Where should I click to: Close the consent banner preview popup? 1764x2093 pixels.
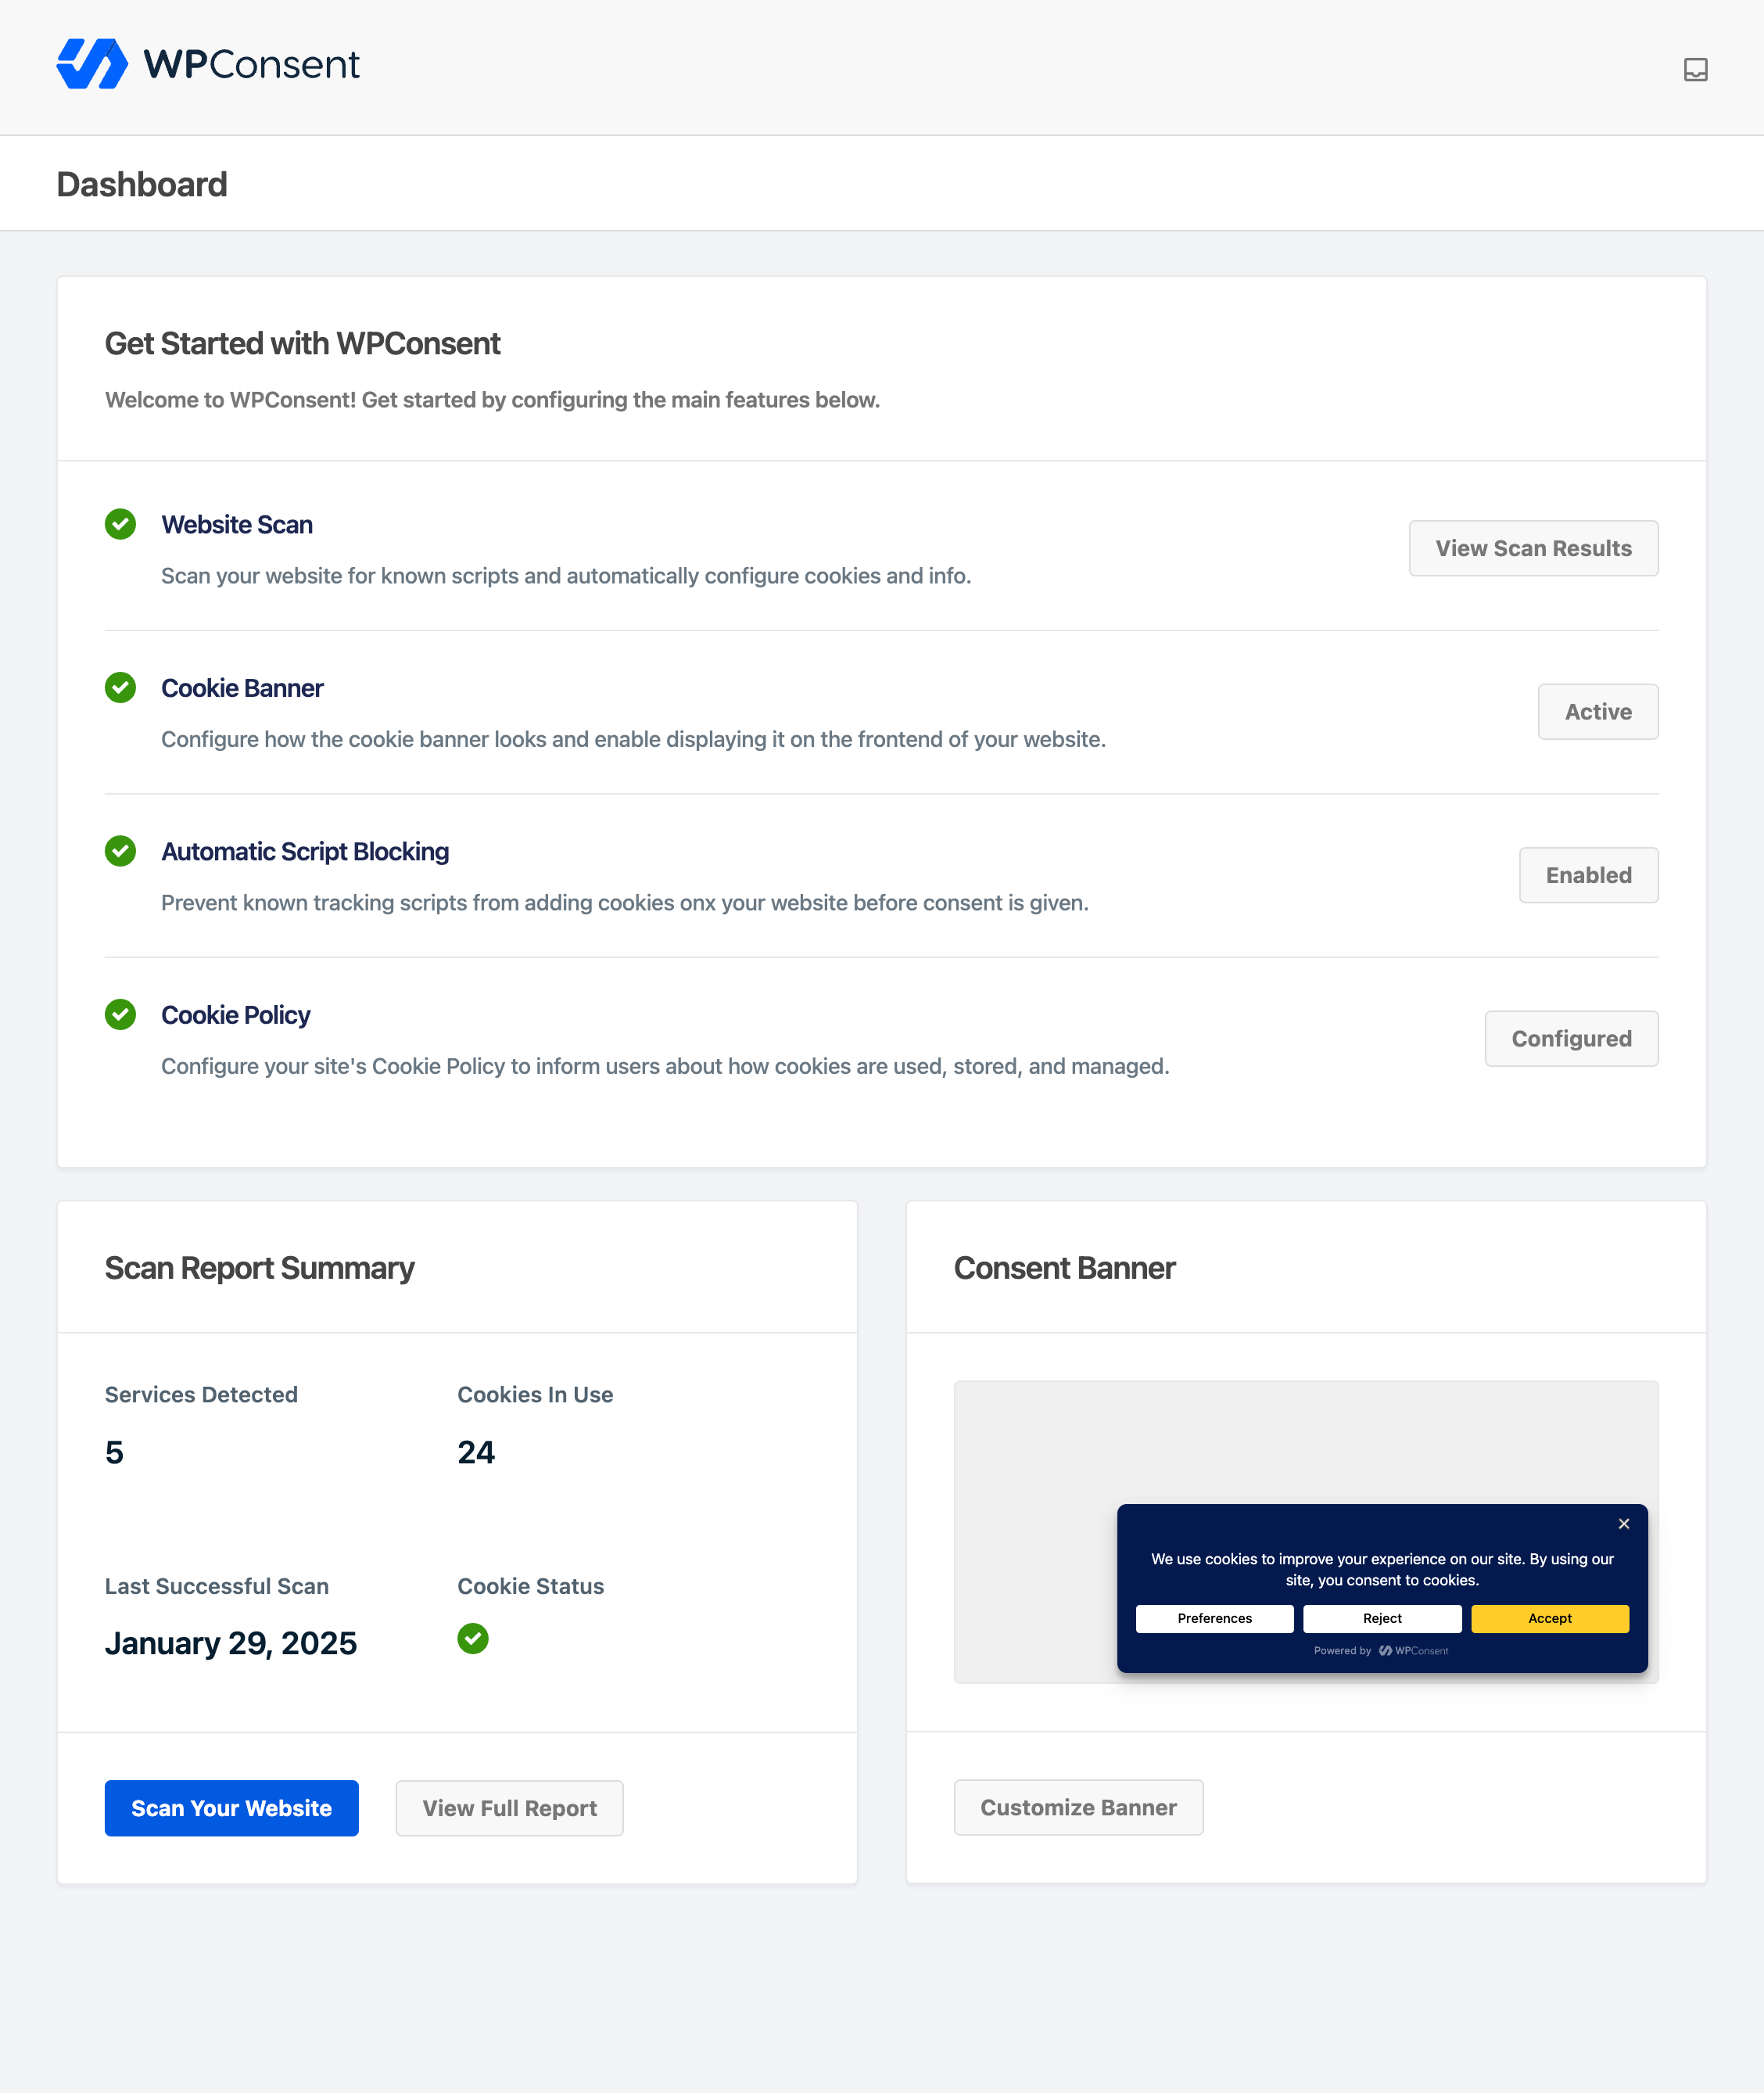coord(1624,1524)
